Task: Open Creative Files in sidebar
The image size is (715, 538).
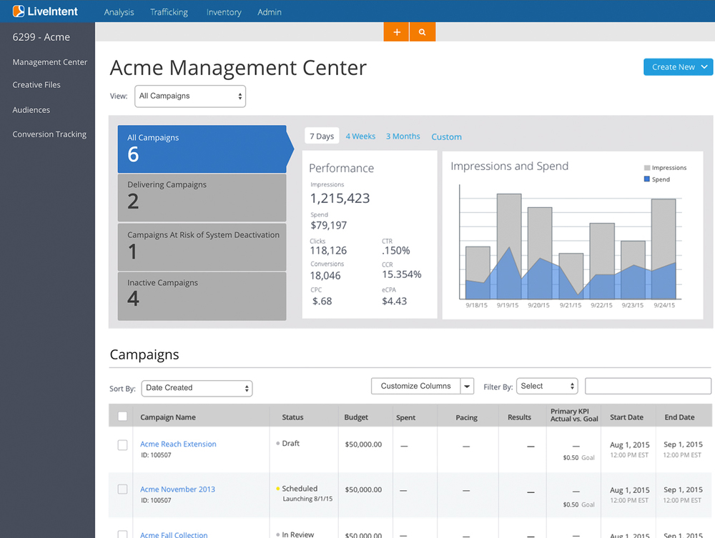Action: [36, 85]
